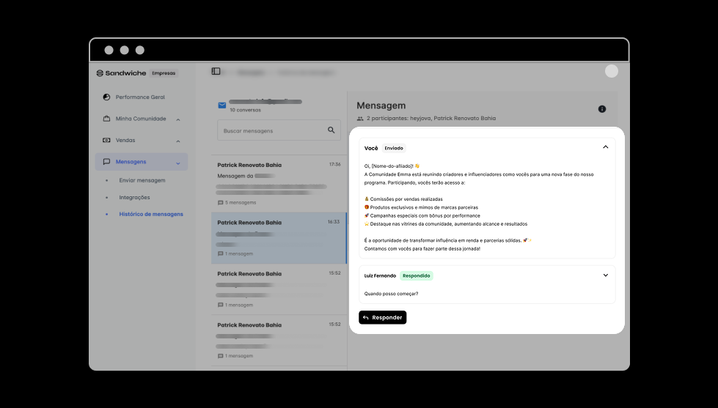Click the Luiz Fernando sender name

380,276
